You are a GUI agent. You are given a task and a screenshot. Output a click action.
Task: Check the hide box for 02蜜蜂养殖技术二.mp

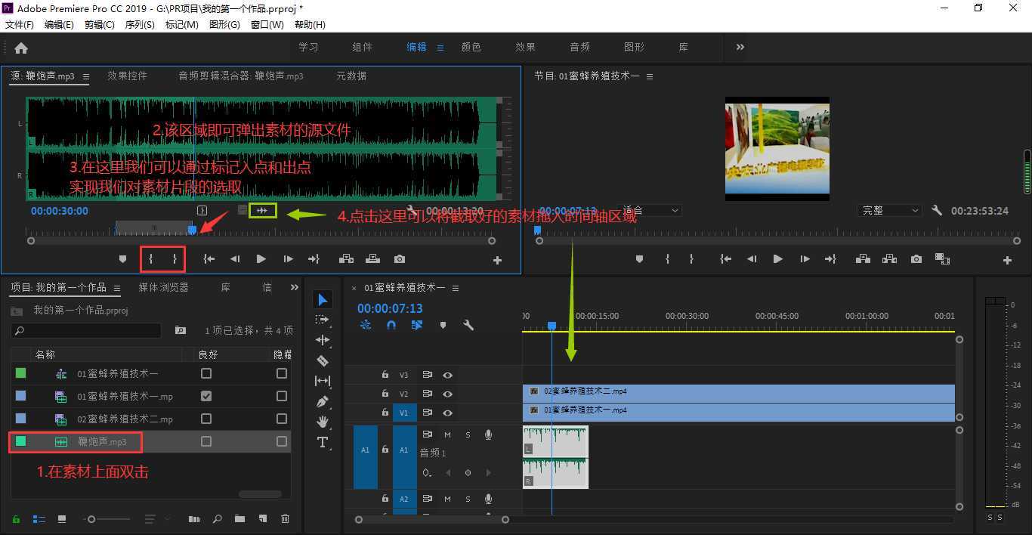click(282, 419)
